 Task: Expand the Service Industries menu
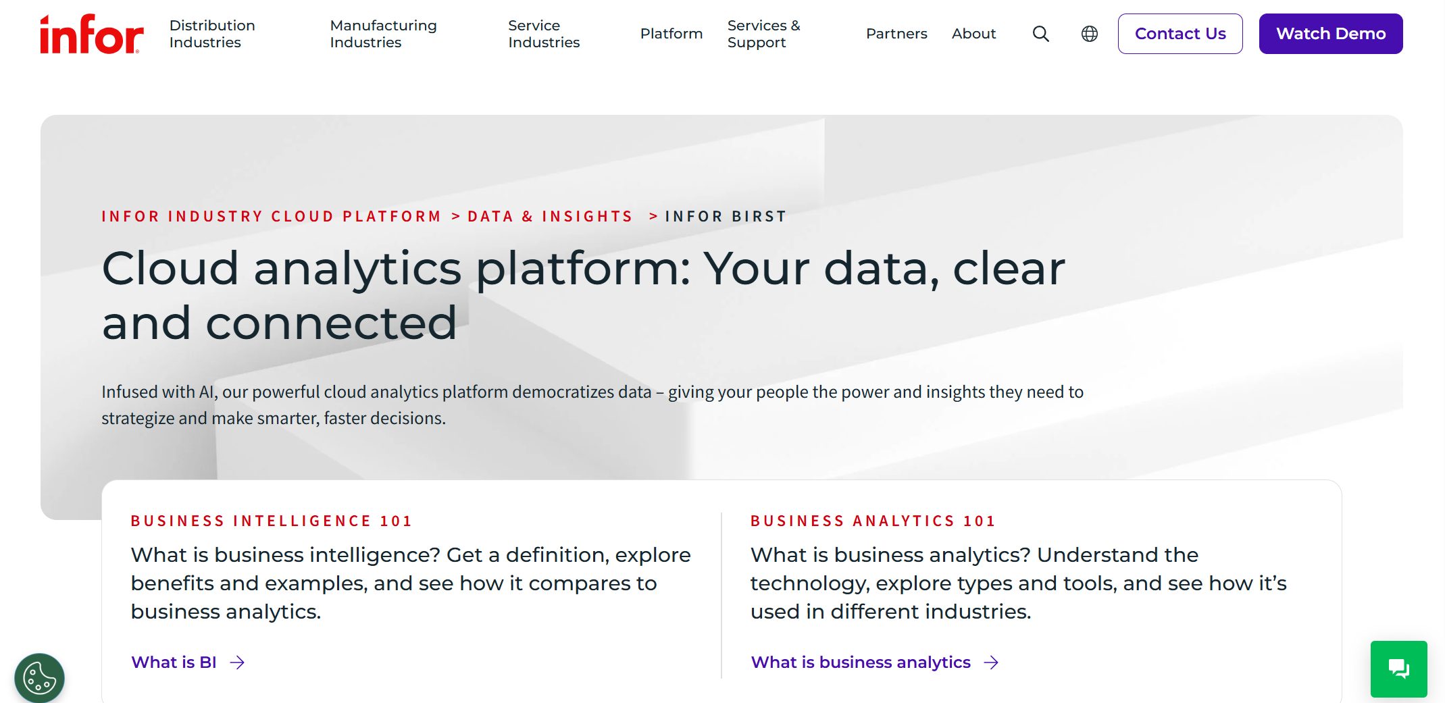[544, 34]
